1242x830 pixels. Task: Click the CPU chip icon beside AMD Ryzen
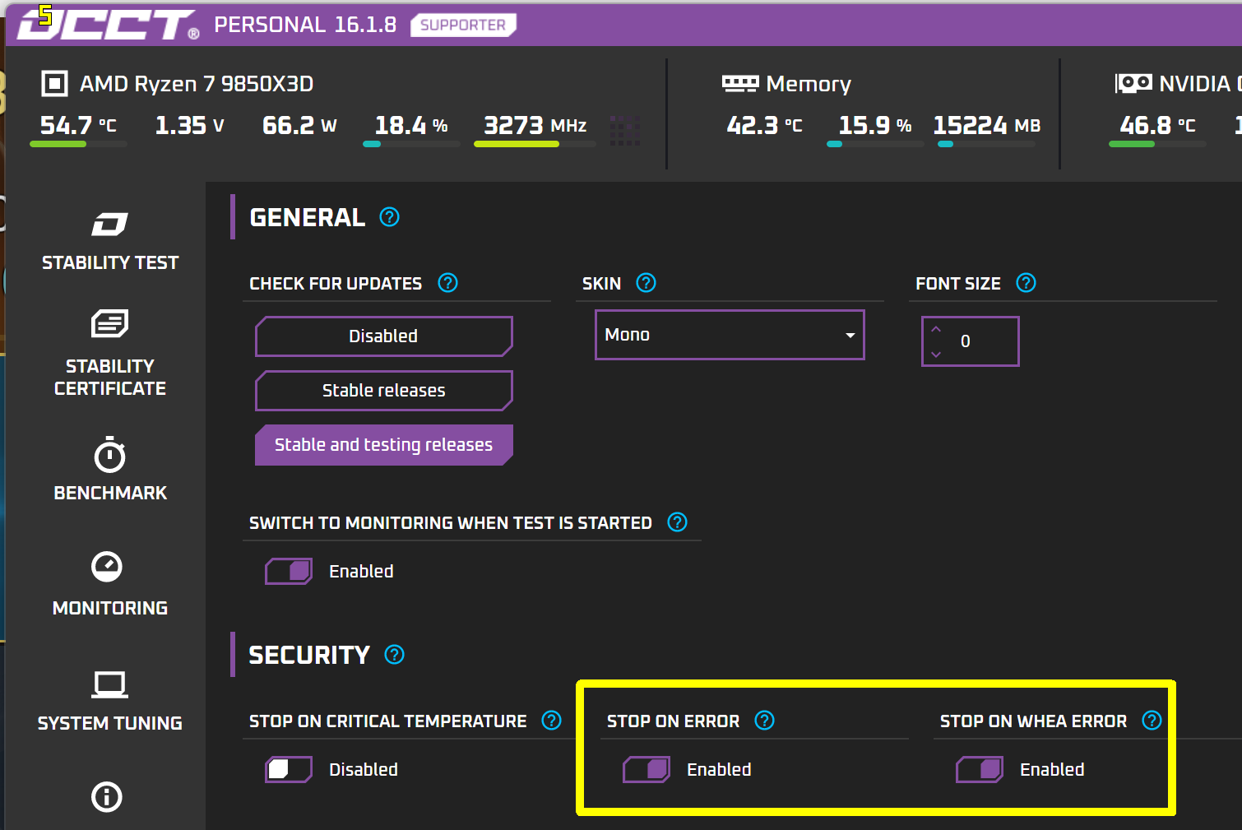(54, 84)
